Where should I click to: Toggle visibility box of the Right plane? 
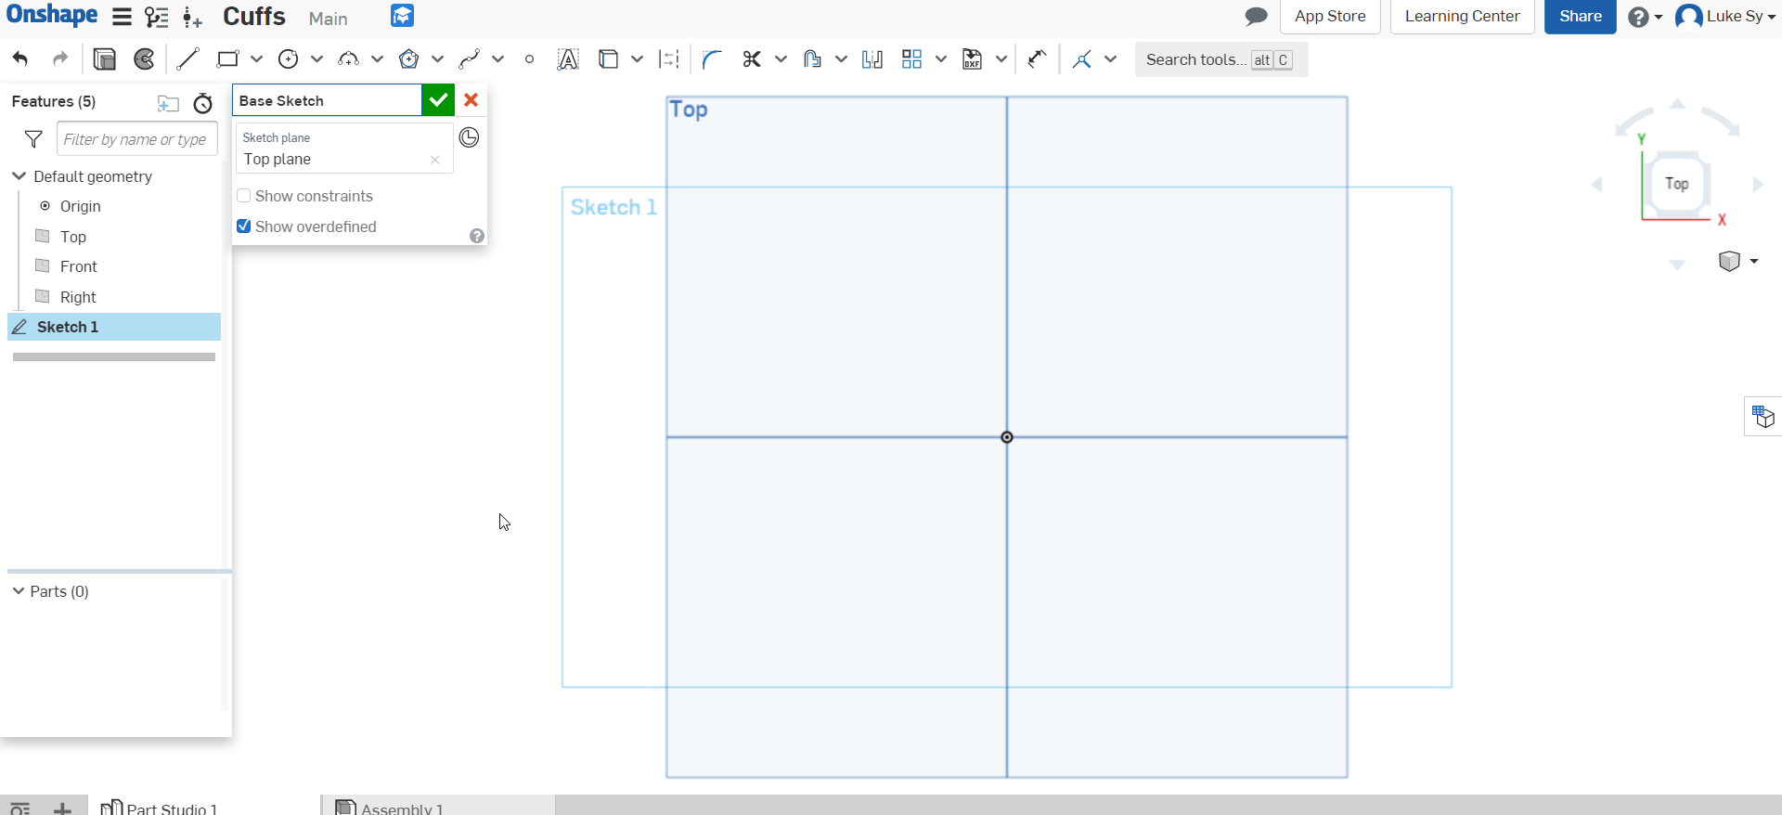(x=42, y=296)
